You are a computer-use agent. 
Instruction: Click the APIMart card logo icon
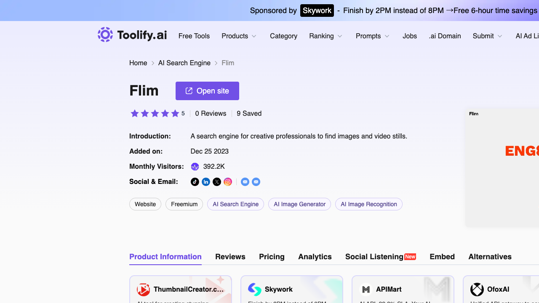click(x=366, y=290)
